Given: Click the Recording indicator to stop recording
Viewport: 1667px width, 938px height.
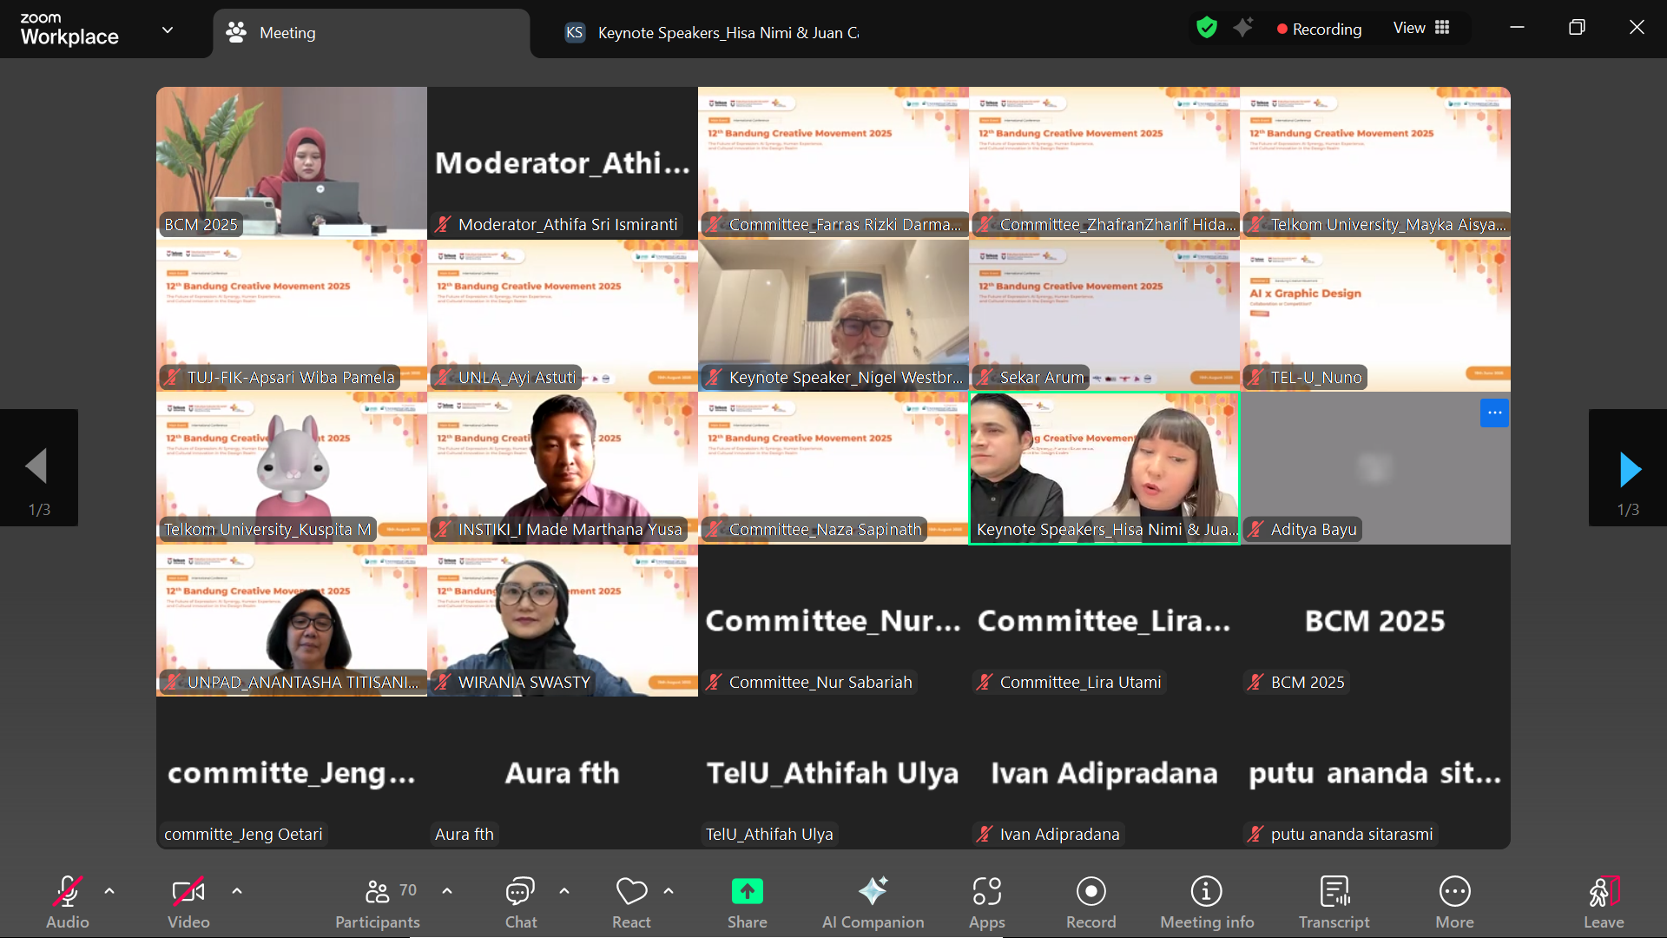Looking at the screenshot, I should point(1319,29).
